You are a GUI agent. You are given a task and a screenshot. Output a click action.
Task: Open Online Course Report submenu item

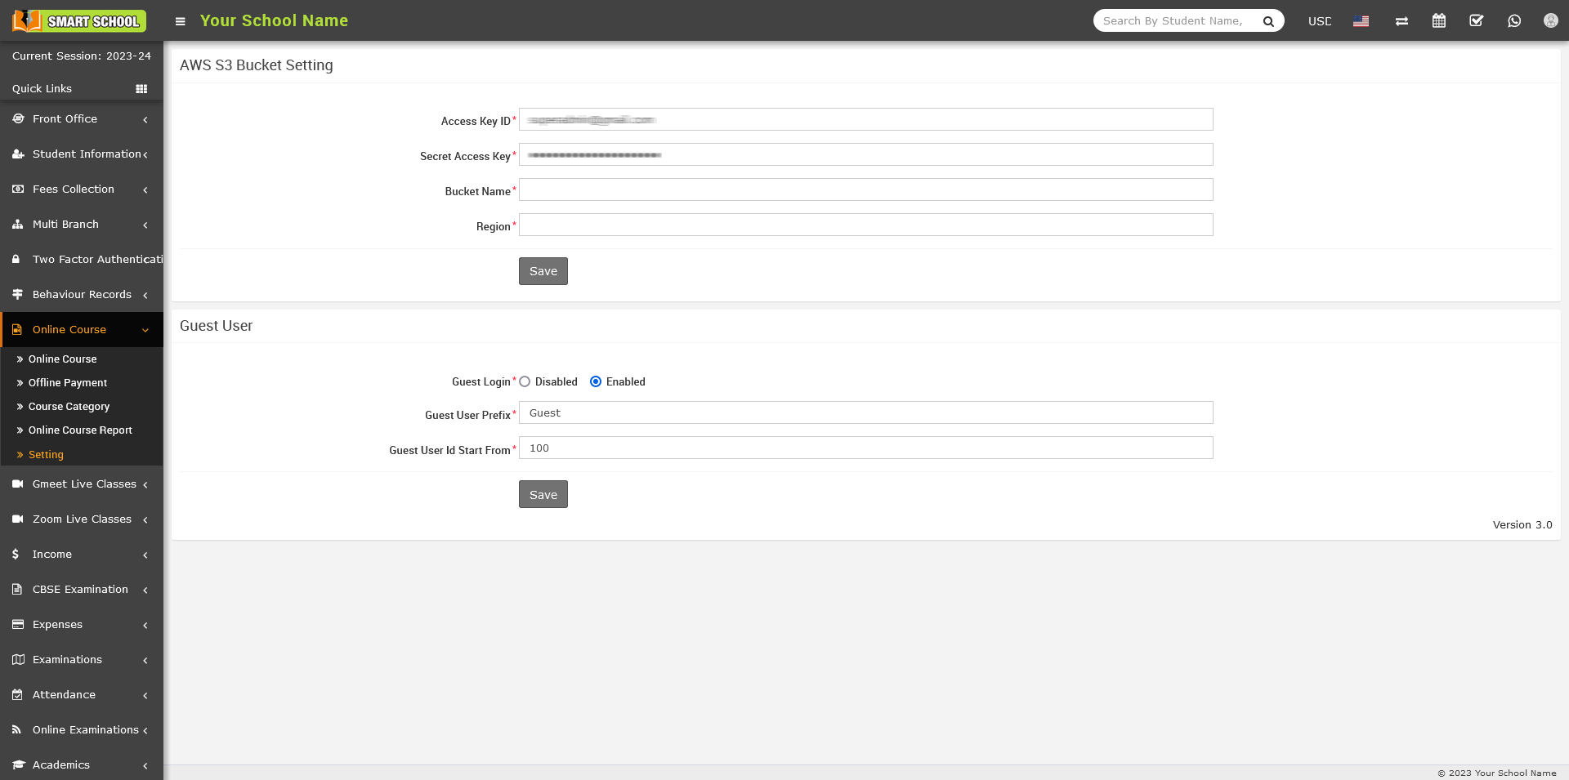point(80,430)
